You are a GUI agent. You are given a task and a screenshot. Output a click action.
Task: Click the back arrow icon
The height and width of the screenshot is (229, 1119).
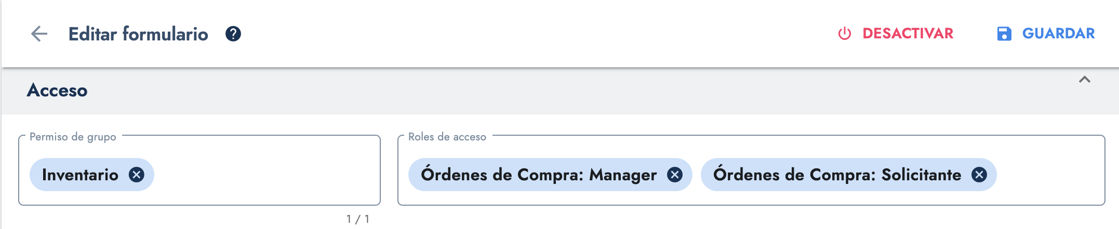click(39, 34)
